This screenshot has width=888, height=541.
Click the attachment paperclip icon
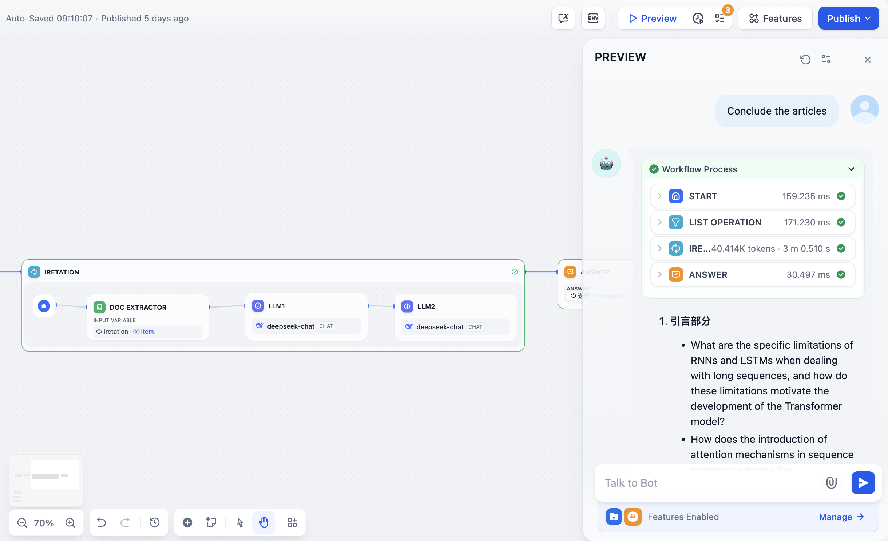coord(831,483)
